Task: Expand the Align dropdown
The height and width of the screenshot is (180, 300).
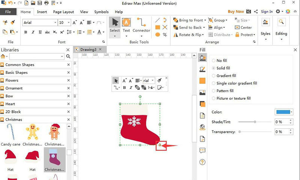Action: point(224,27)
